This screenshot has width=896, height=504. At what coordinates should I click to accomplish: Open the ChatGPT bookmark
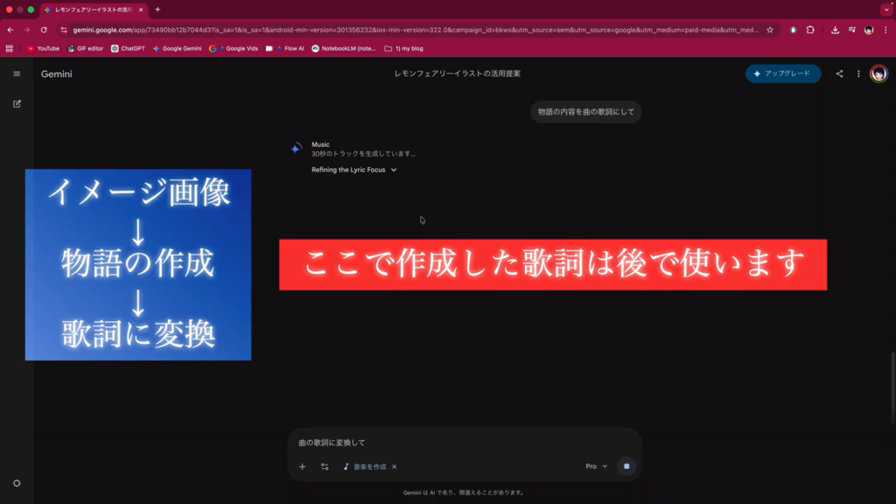128,49
